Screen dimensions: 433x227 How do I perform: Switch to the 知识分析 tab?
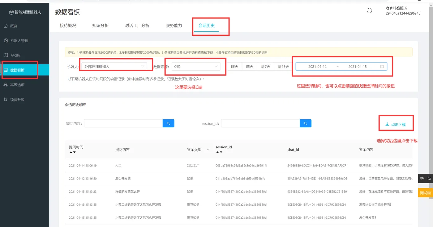[x=101, y=25]
